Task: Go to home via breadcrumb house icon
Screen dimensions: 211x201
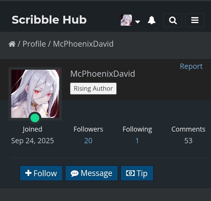Action: tap(12, 44)
